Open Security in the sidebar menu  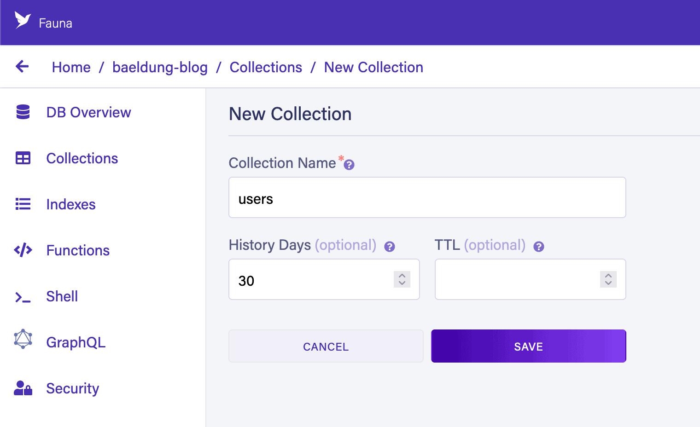coord(72,388)
